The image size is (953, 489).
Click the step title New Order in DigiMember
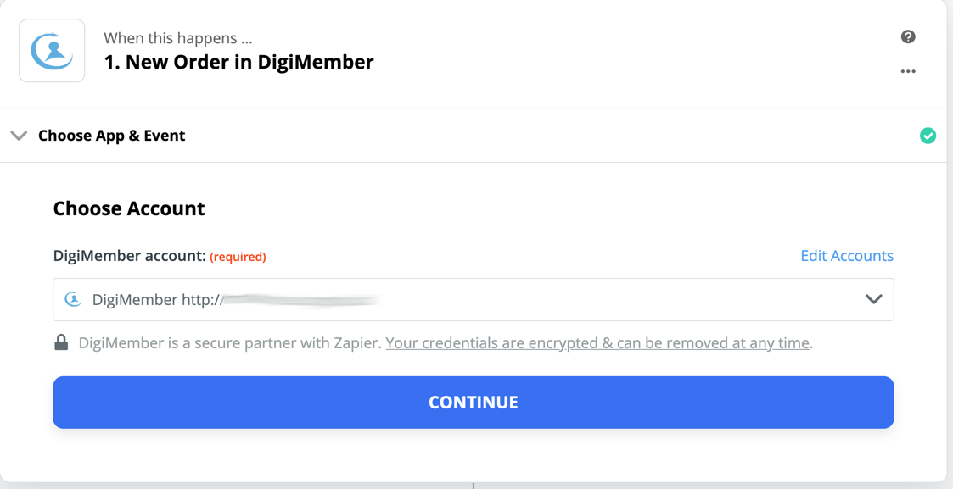coord(238,62)
